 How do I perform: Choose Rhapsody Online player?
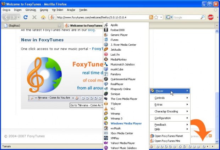[126, 89]
